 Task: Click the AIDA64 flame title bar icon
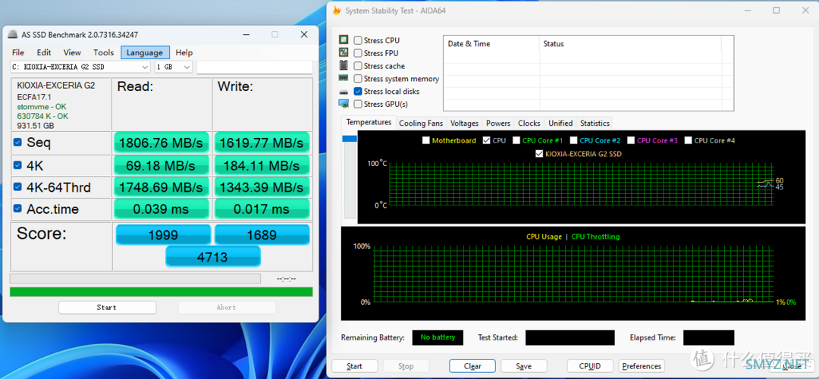tap(337, 11)
